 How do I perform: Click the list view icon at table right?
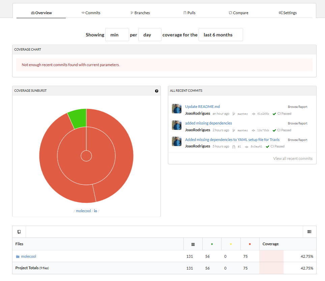point(309,232)
